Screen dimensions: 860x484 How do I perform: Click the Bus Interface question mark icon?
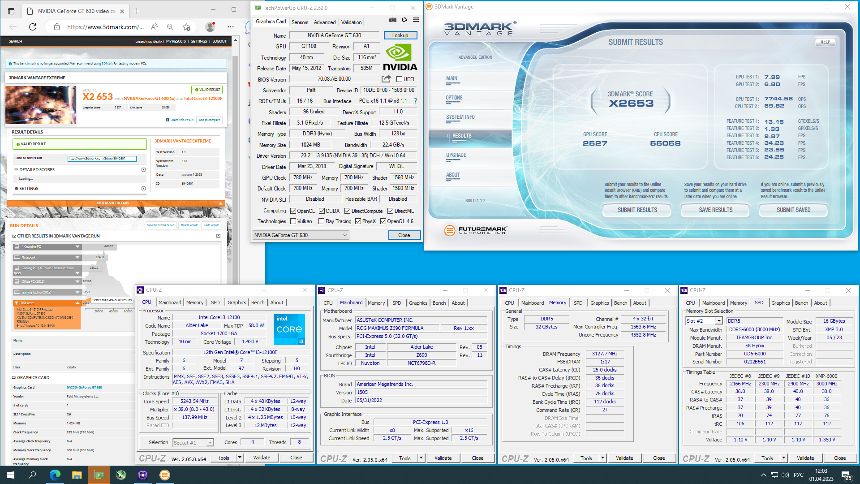[416, 101]
